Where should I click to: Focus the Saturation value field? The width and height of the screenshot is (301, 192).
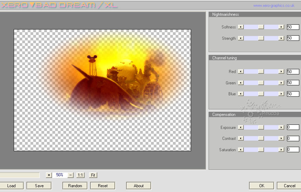click(x=293, y=149)
